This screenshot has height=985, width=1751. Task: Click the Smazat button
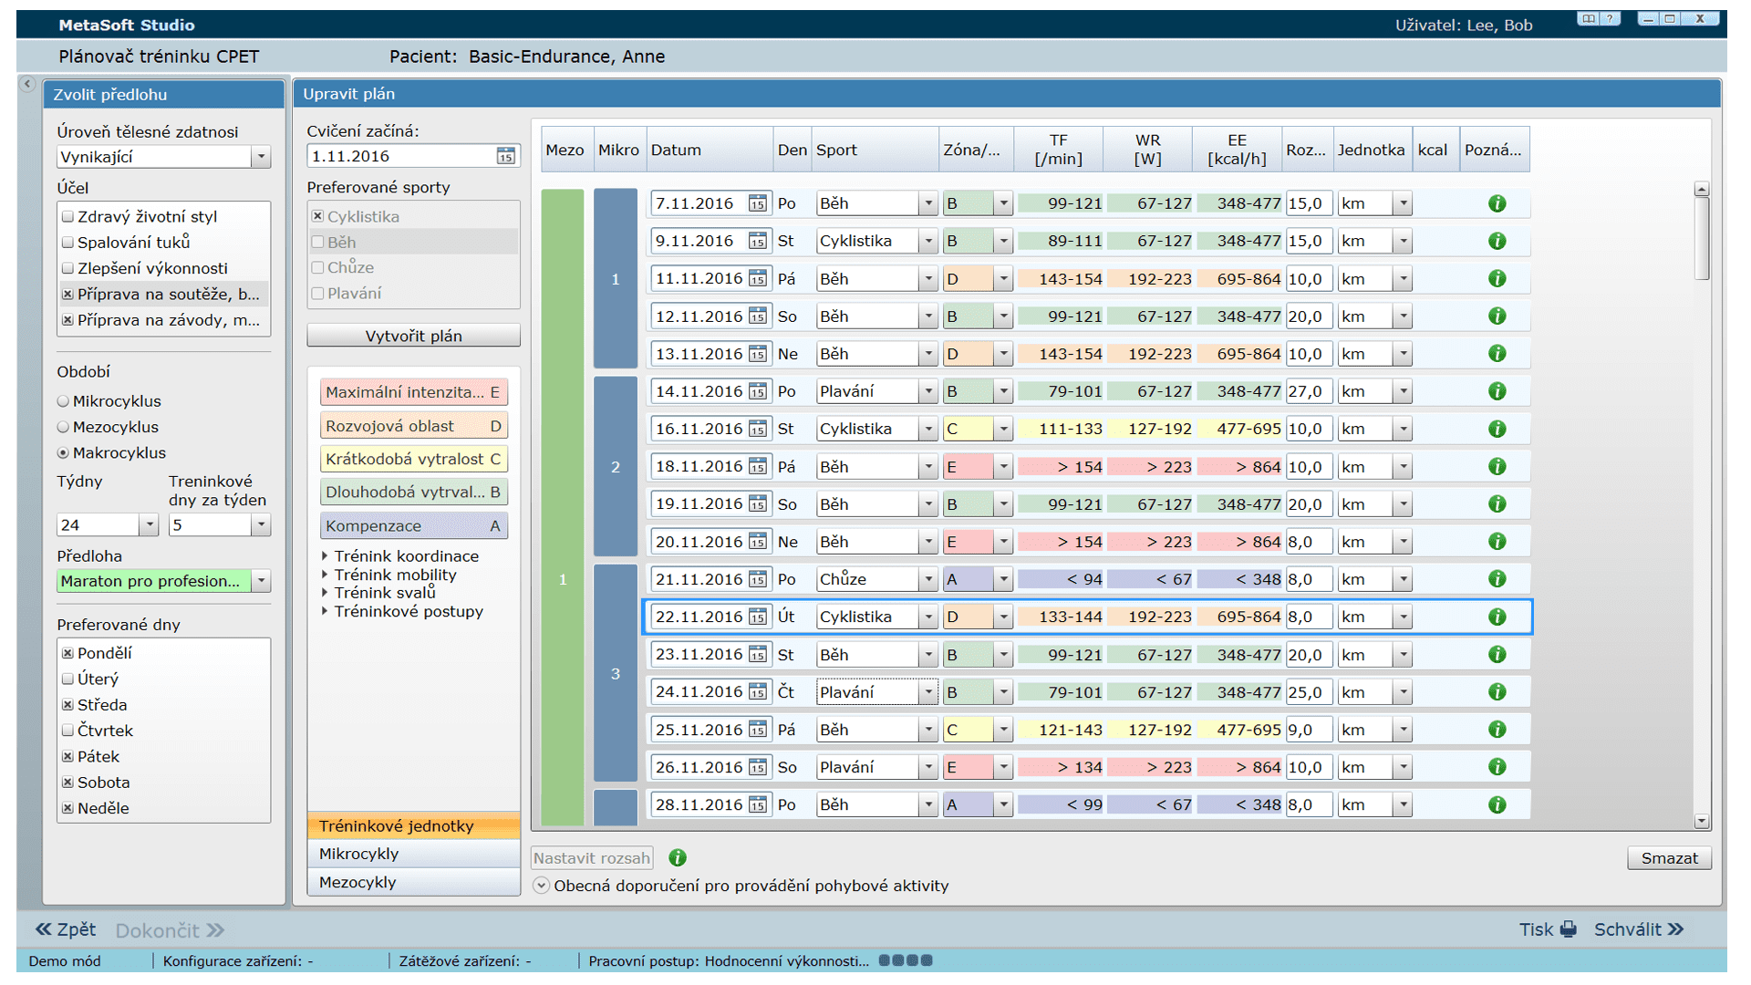(1668, 857)
